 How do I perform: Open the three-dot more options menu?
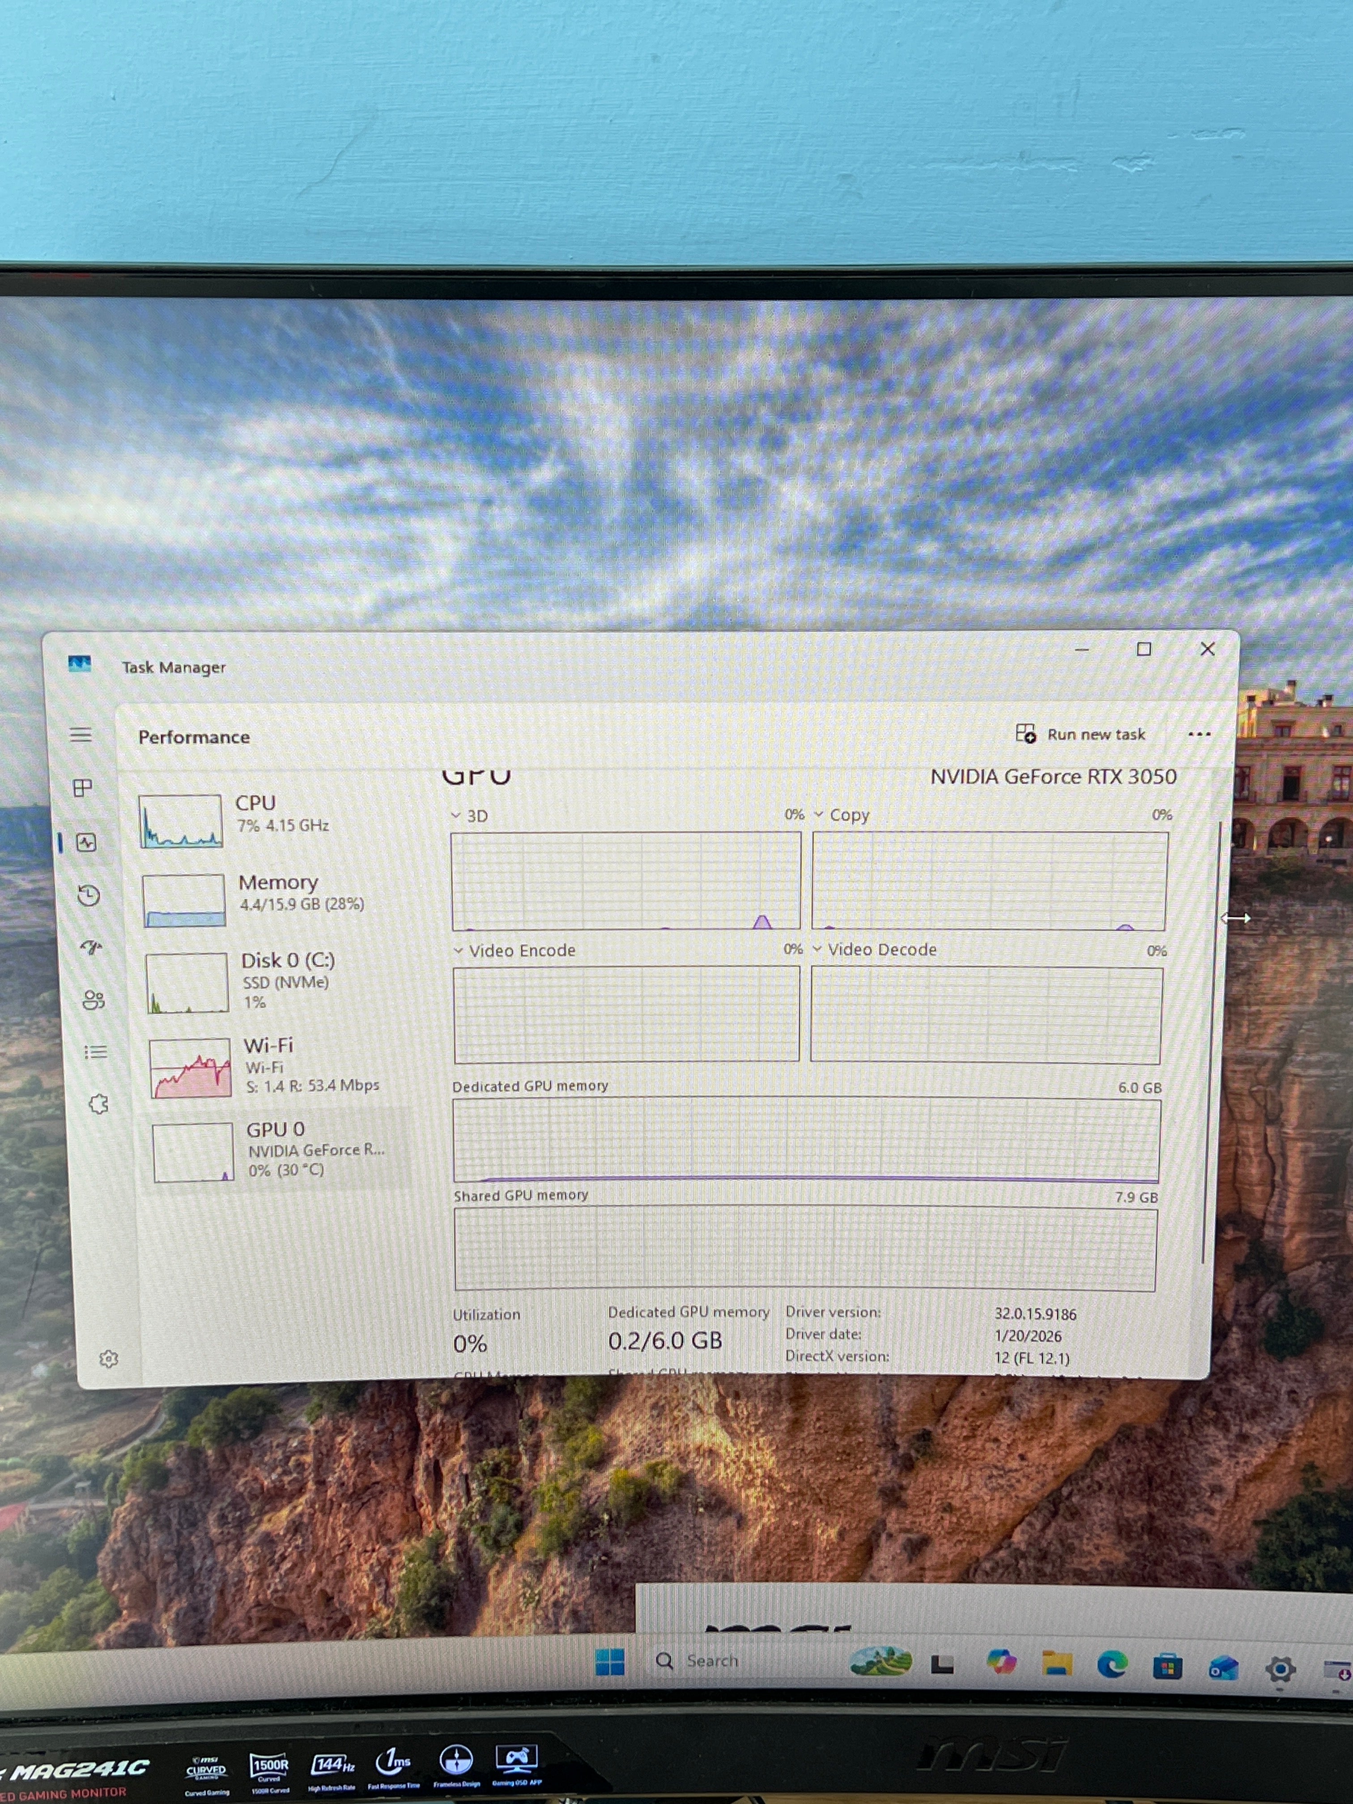(1200, 734)
